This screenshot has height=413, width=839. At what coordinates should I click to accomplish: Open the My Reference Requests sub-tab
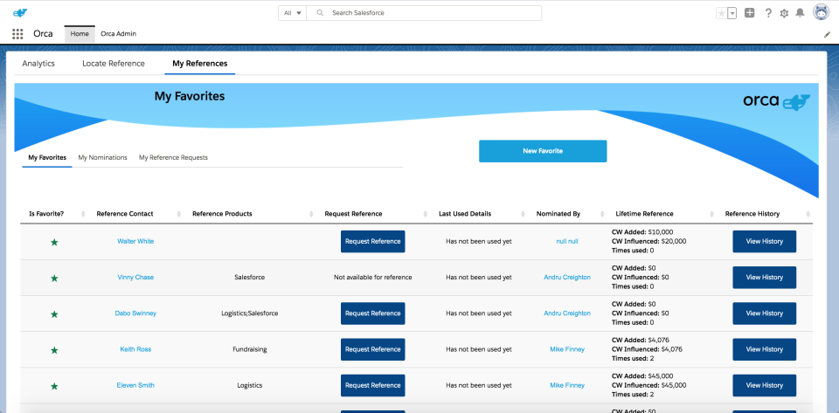173,158
